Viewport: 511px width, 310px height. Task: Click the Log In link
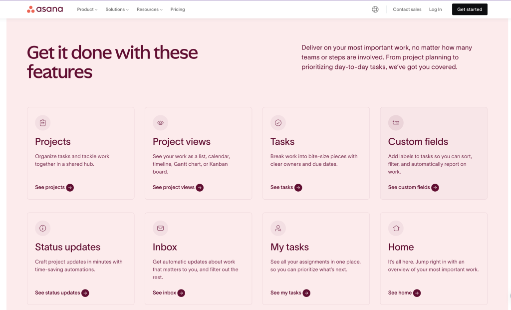click(x=435, y=9)
